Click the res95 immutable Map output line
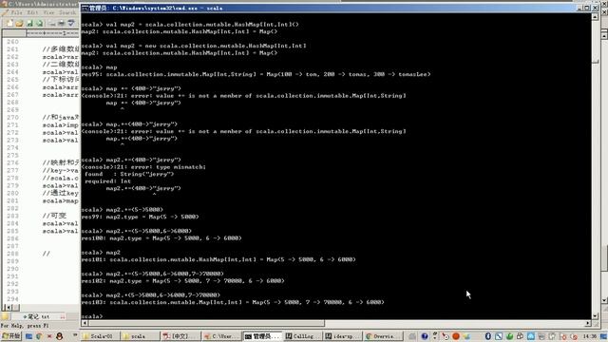Viewport: 608px width, 342px height. point(256,74)
